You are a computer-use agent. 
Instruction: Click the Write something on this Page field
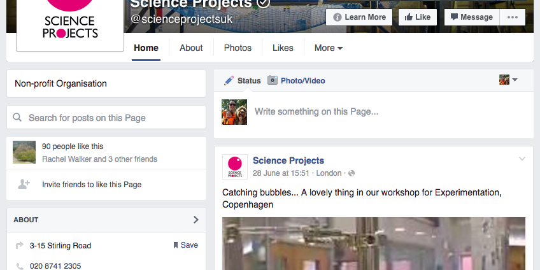[x=382, y=111]
